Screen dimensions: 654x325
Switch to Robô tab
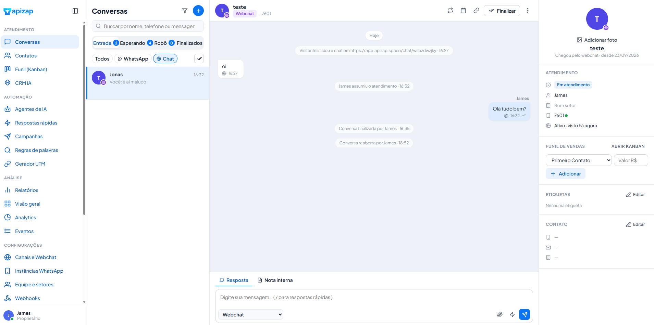(x=164, y=43)
